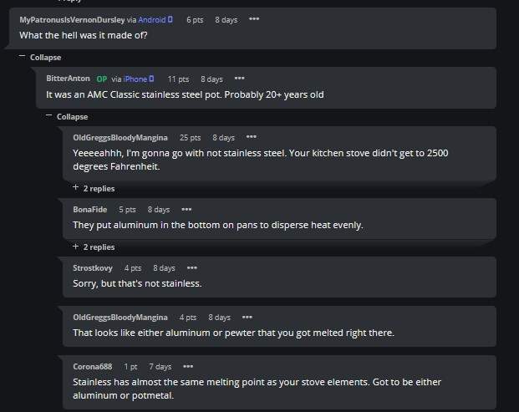The height and width of the screenshot is (412, 519).
Task: Open BitterAnton's user profile
Action: (x=68, y=79)
